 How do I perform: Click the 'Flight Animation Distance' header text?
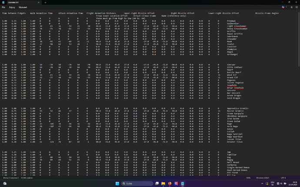pos(101,13)
